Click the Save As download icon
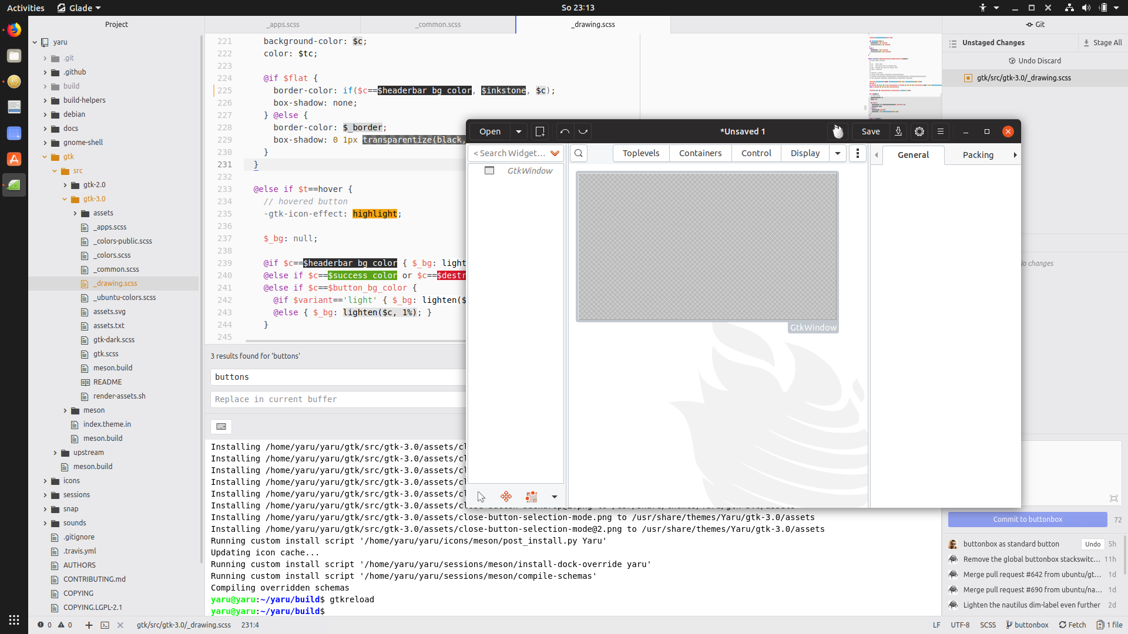 [898, 131]
